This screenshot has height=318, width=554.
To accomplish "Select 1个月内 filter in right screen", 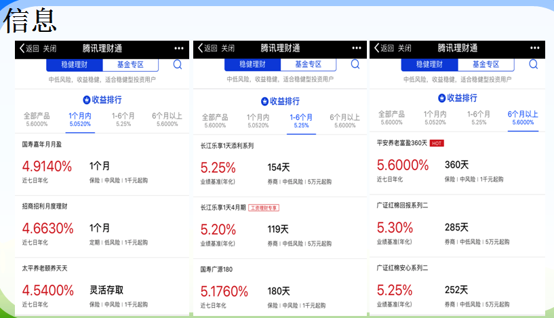I will click(435, 118).
